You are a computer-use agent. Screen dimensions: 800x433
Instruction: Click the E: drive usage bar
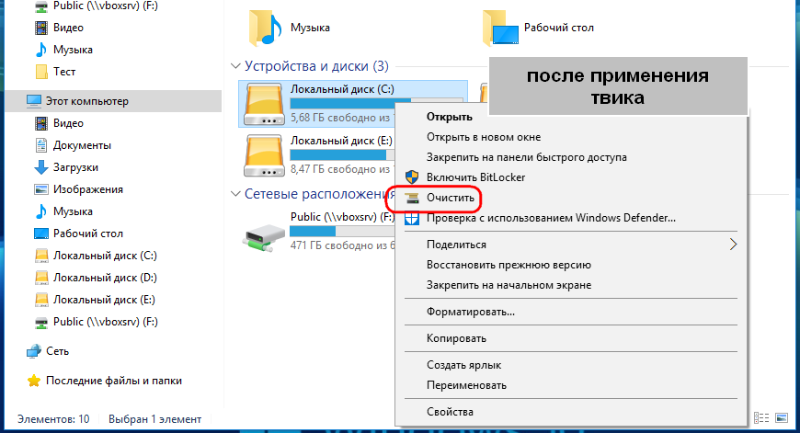pyautogui.click(x=342, y=154)
